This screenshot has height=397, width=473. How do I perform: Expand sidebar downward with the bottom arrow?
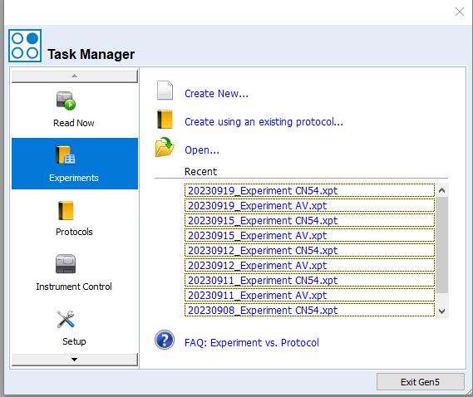point(75,360)
